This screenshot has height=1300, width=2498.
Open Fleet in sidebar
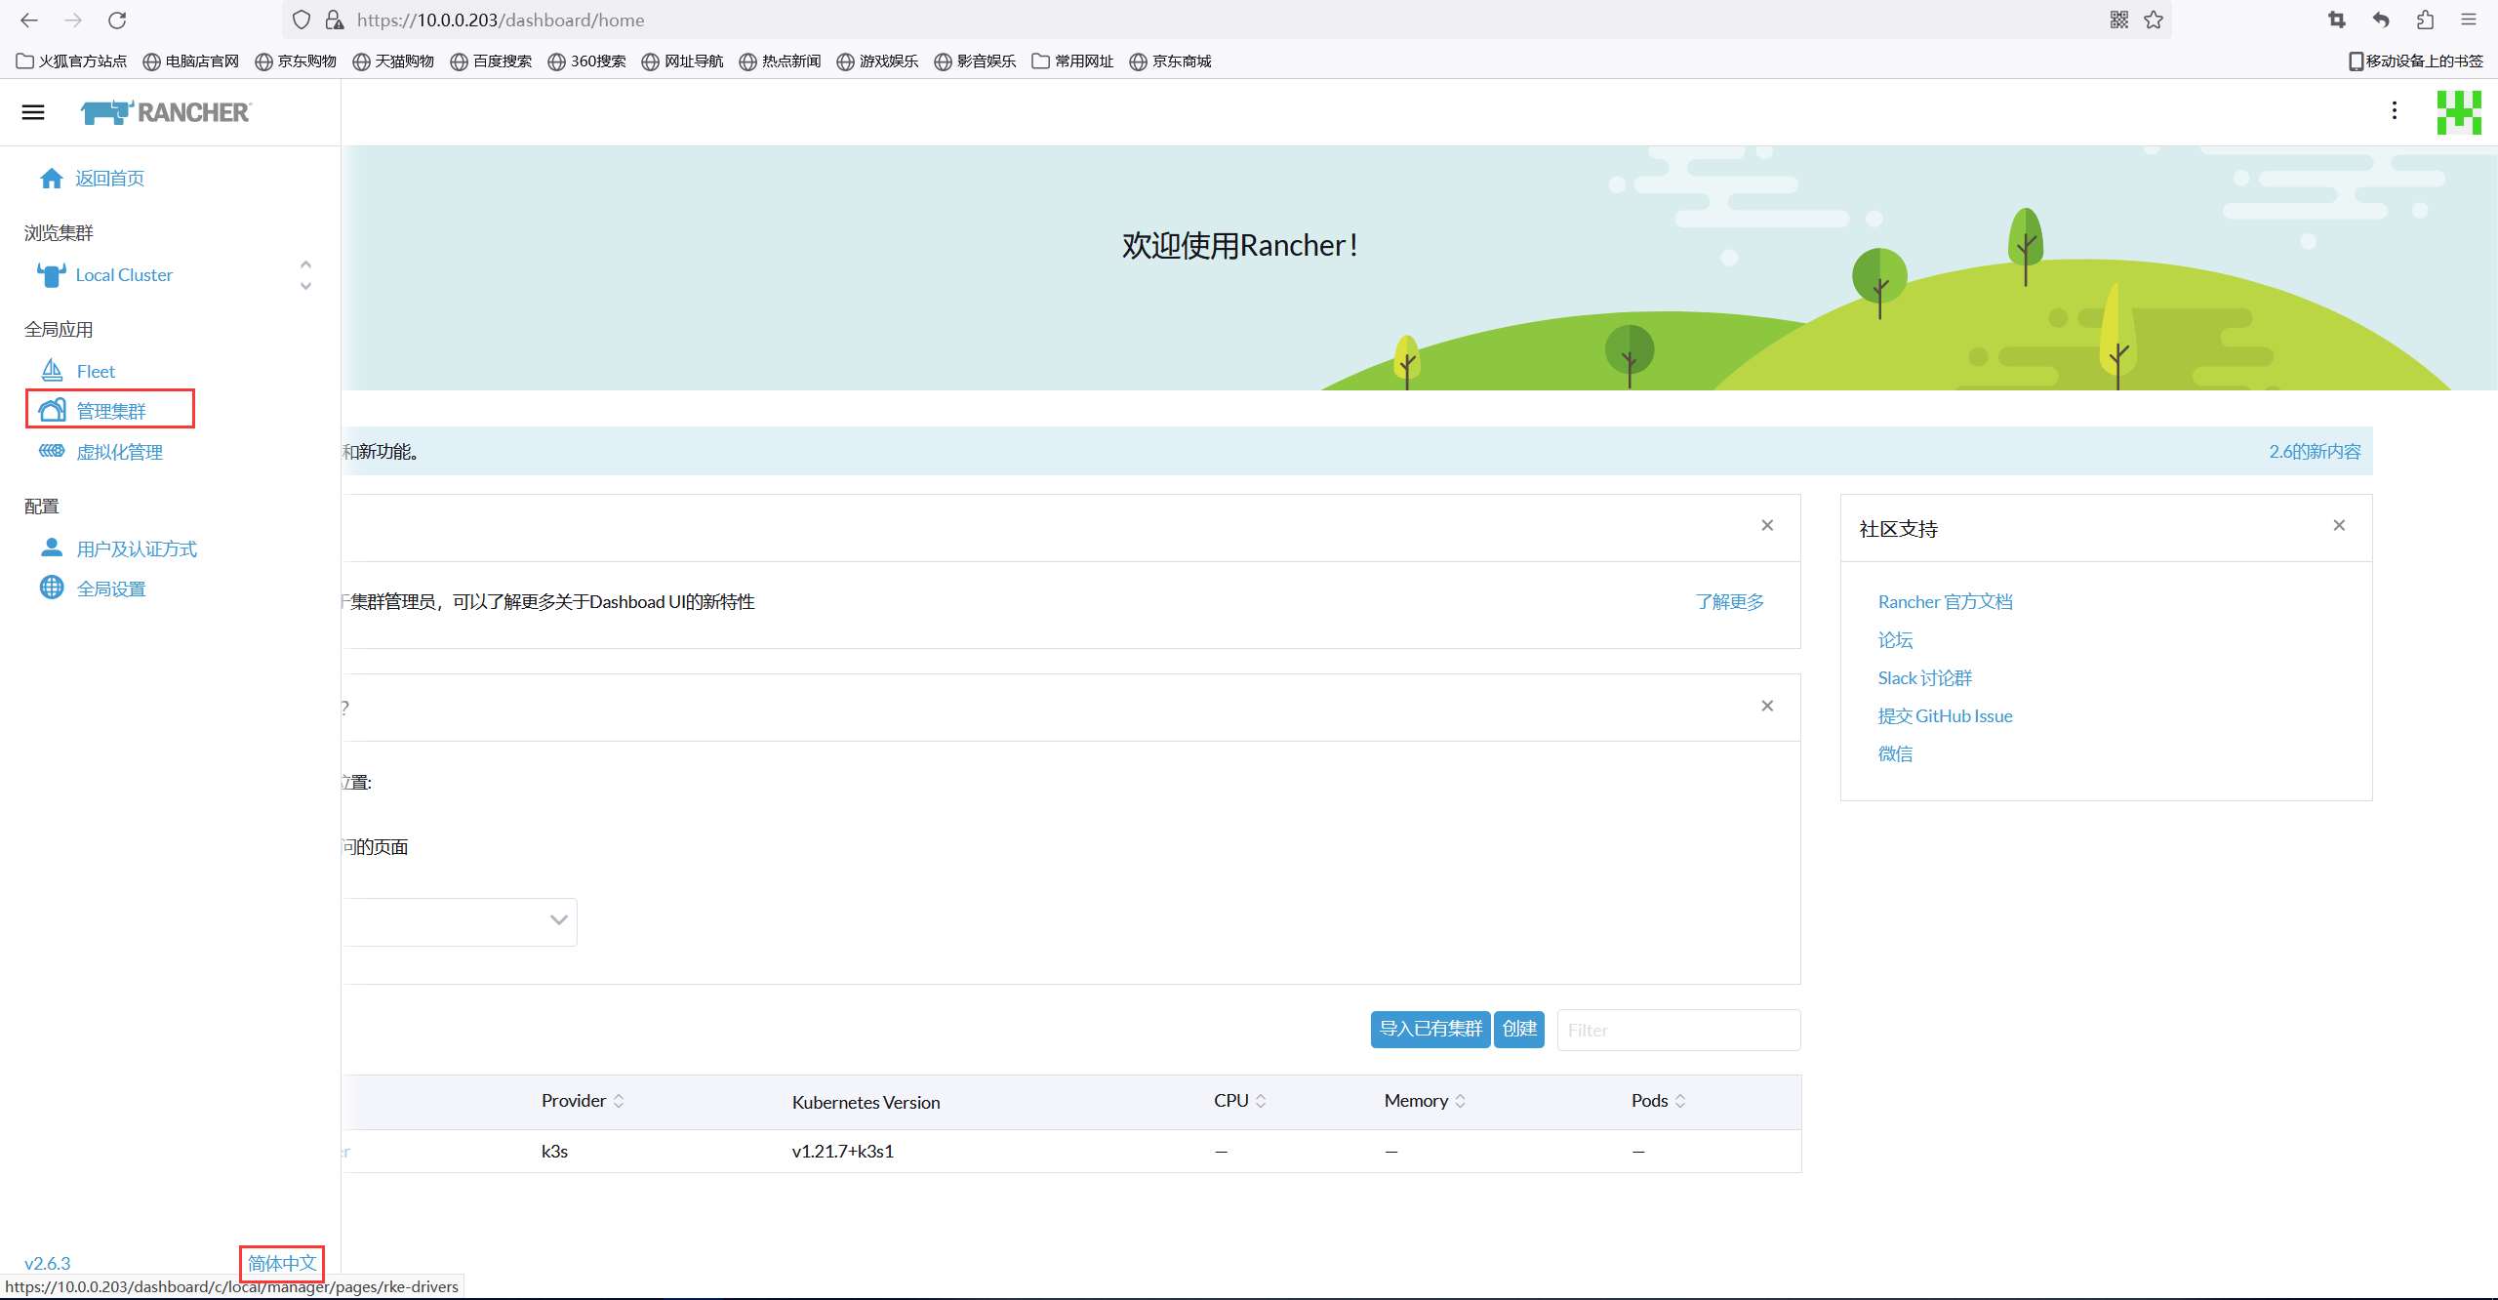click(96, 371)
